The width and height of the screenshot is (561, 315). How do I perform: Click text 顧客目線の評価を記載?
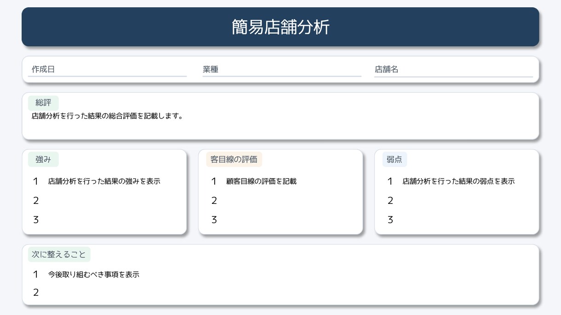[x=261, y=181]
